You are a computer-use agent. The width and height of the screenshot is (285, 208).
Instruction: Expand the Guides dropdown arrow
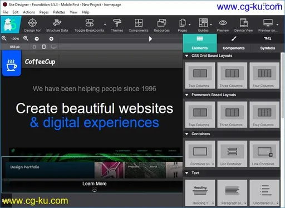tap(211, 24)
